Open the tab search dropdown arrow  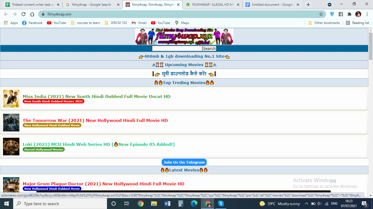click(330, 5)
